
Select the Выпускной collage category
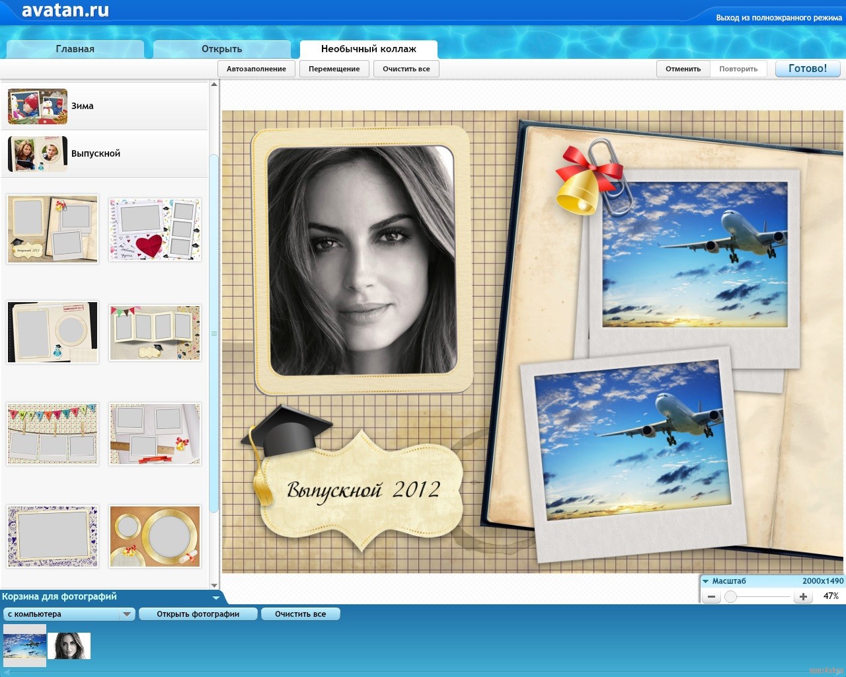coord(104,153)
